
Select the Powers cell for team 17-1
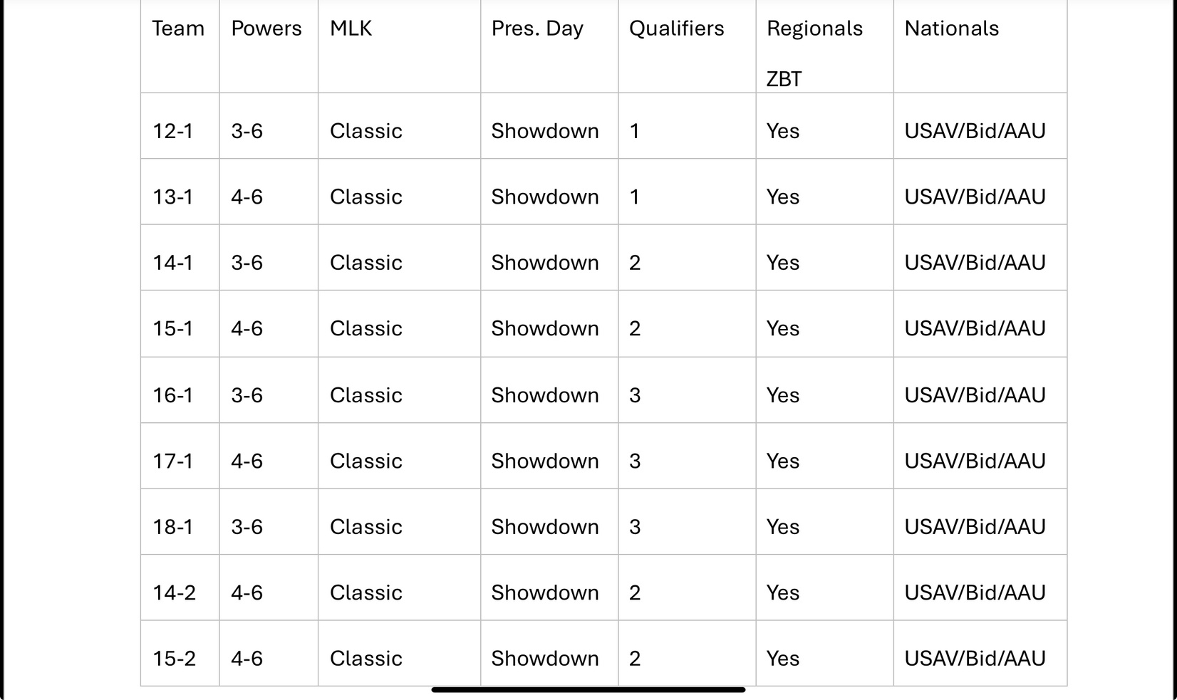(269, 456)
